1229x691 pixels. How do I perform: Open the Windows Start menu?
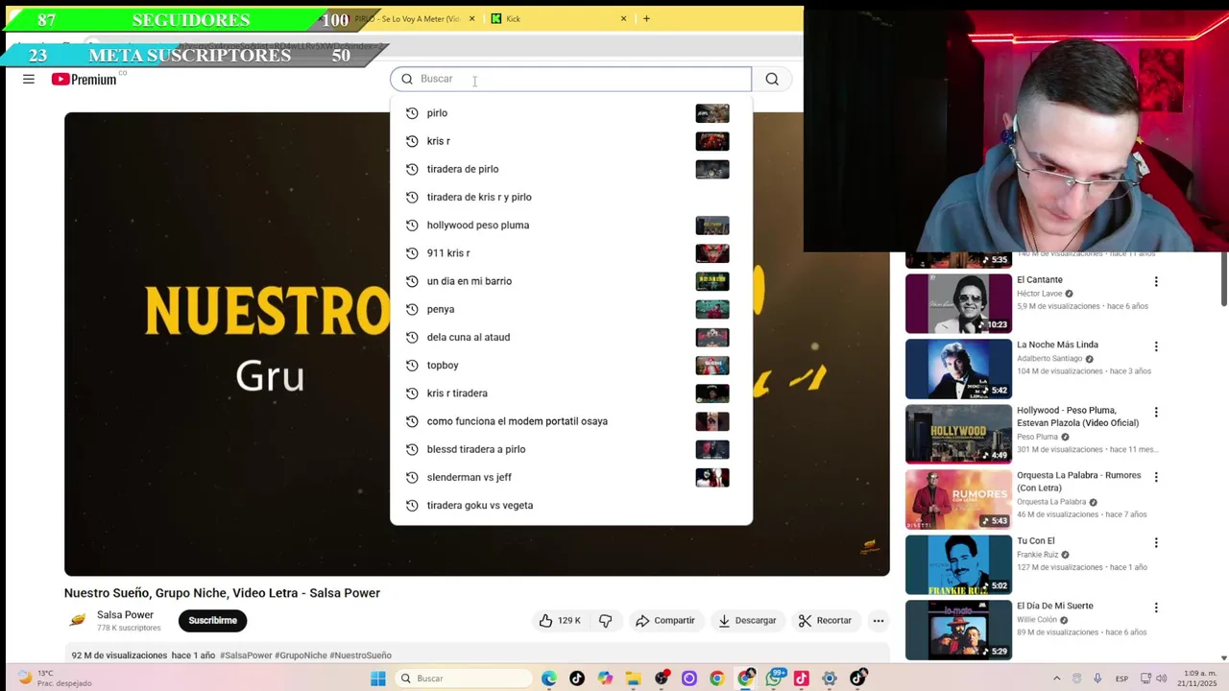point(378,679)
